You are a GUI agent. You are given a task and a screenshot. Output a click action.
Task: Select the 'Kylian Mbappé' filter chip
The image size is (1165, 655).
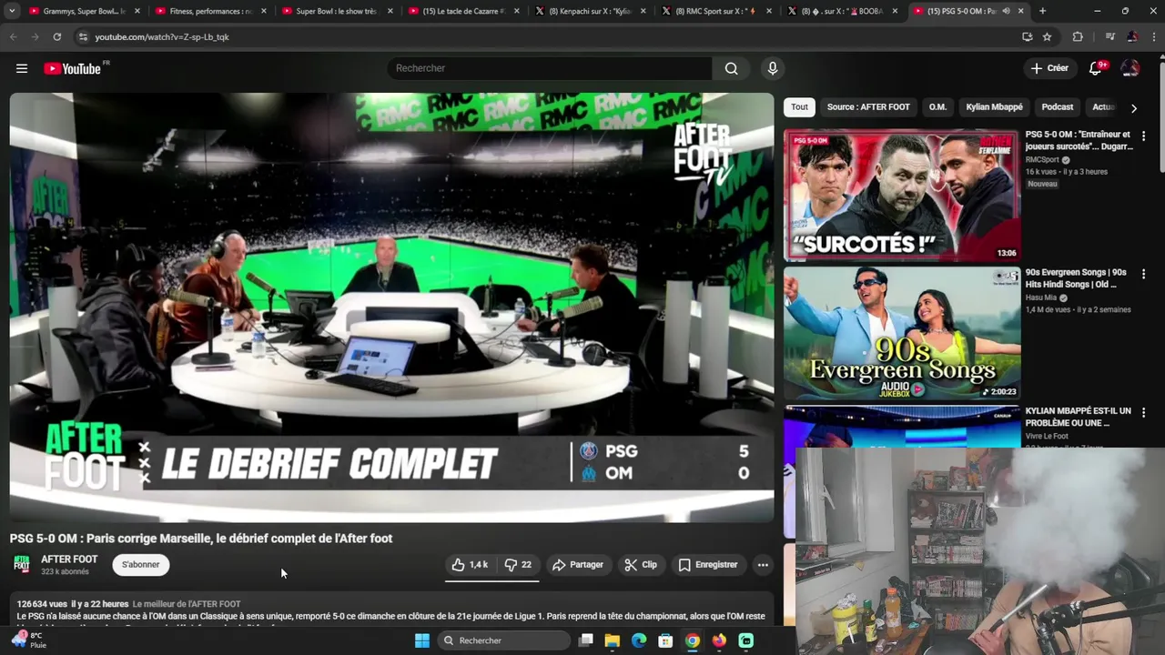994,107
